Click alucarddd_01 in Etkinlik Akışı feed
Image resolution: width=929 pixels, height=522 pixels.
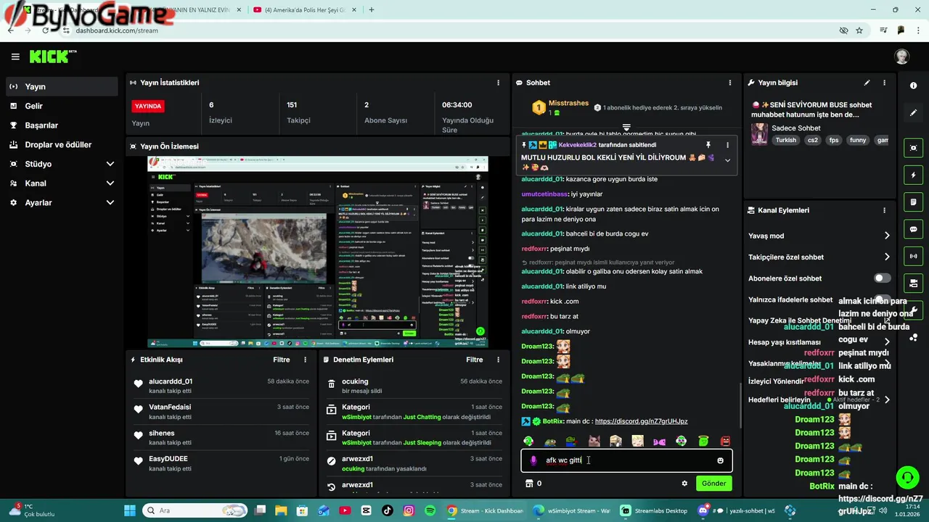pyautogui.click(x=171, y=381)
